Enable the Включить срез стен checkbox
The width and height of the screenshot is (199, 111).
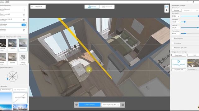[x=173, y=48]
